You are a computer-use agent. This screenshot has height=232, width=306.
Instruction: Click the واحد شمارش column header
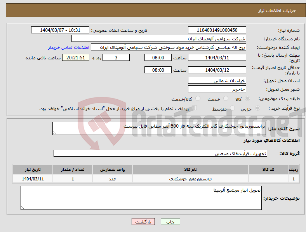[x=112, y=170]
